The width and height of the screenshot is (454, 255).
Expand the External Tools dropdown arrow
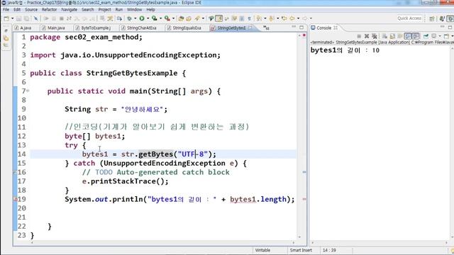tap(173, 18)
